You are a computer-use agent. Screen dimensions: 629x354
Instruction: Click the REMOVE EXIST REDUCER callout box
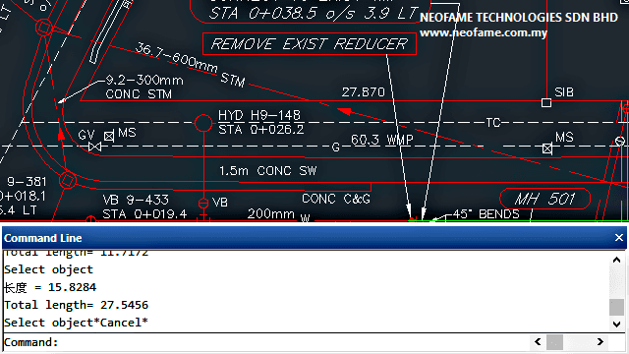point(310,43)
